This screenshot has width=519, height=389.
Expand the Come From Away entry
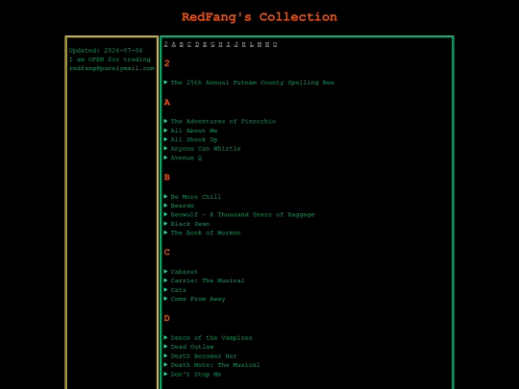tap(194, 299)
